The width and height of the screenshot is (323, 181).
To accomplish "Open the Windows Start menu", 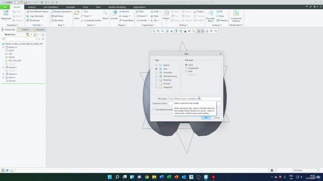I will (x=110, y=177).
